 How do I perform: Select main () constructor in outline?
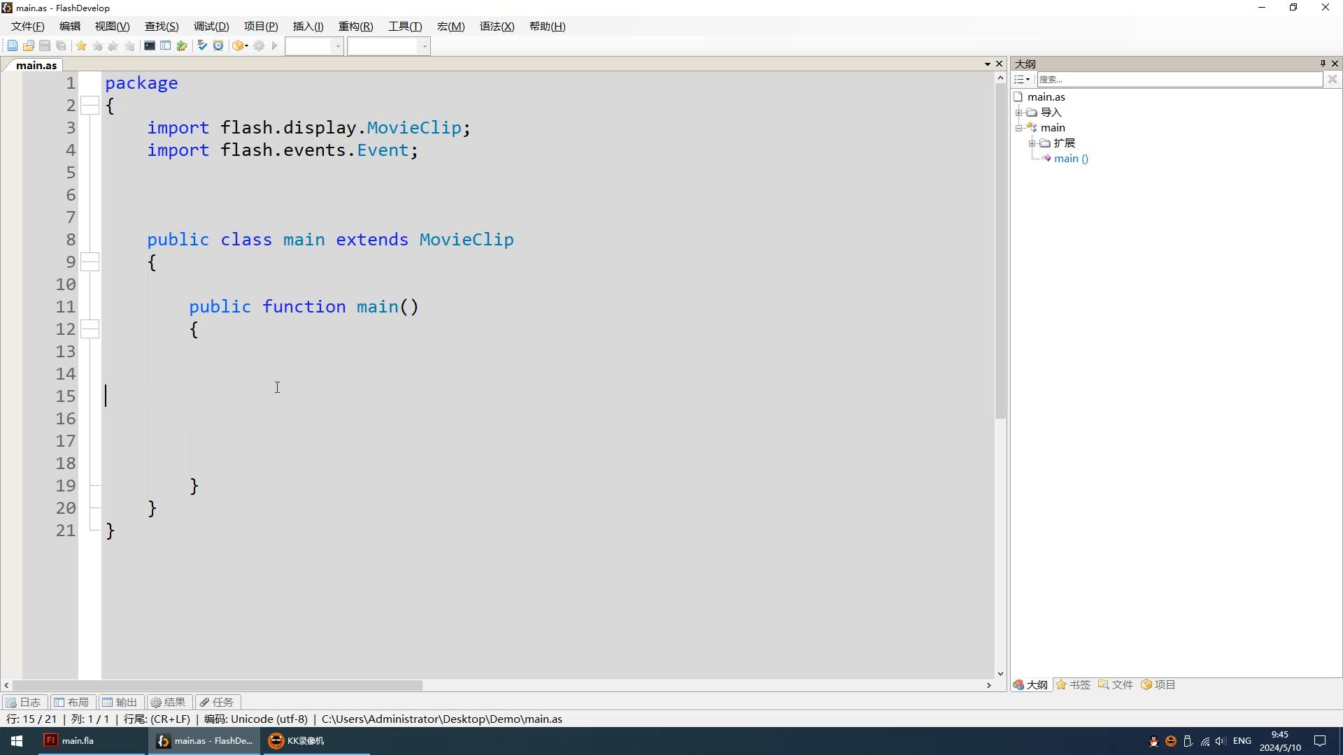pos(1071,159)
